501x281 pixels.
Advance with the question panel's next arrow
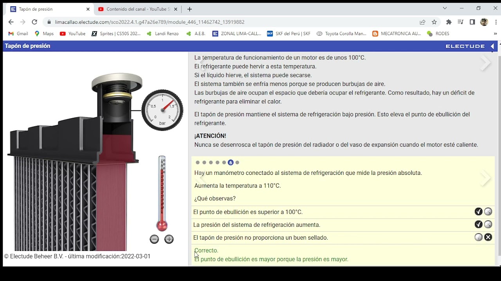[486, 178]
